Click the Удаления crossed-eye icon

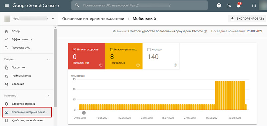coord(6,84)
